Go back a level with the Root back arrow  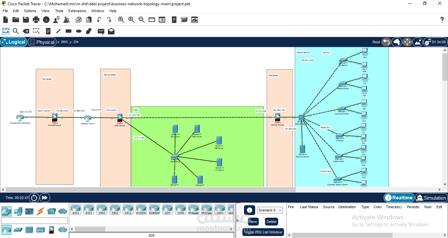(386, 42)
